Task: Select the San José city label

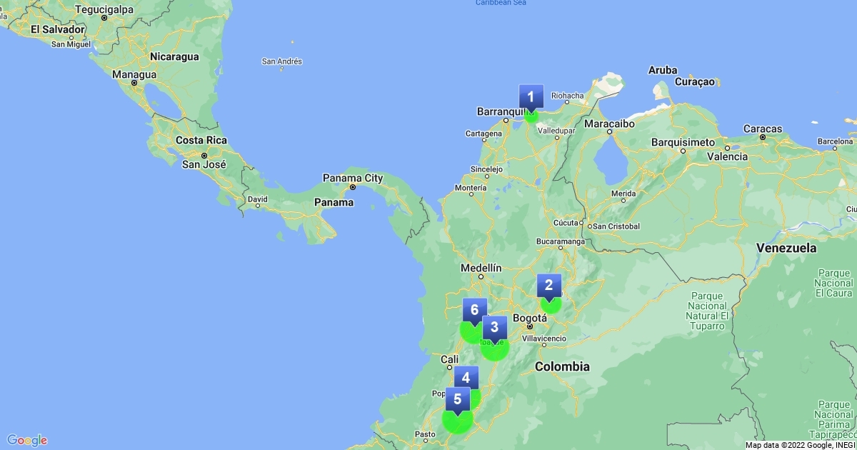Action: pyautogui.click(x=204, y=164)
